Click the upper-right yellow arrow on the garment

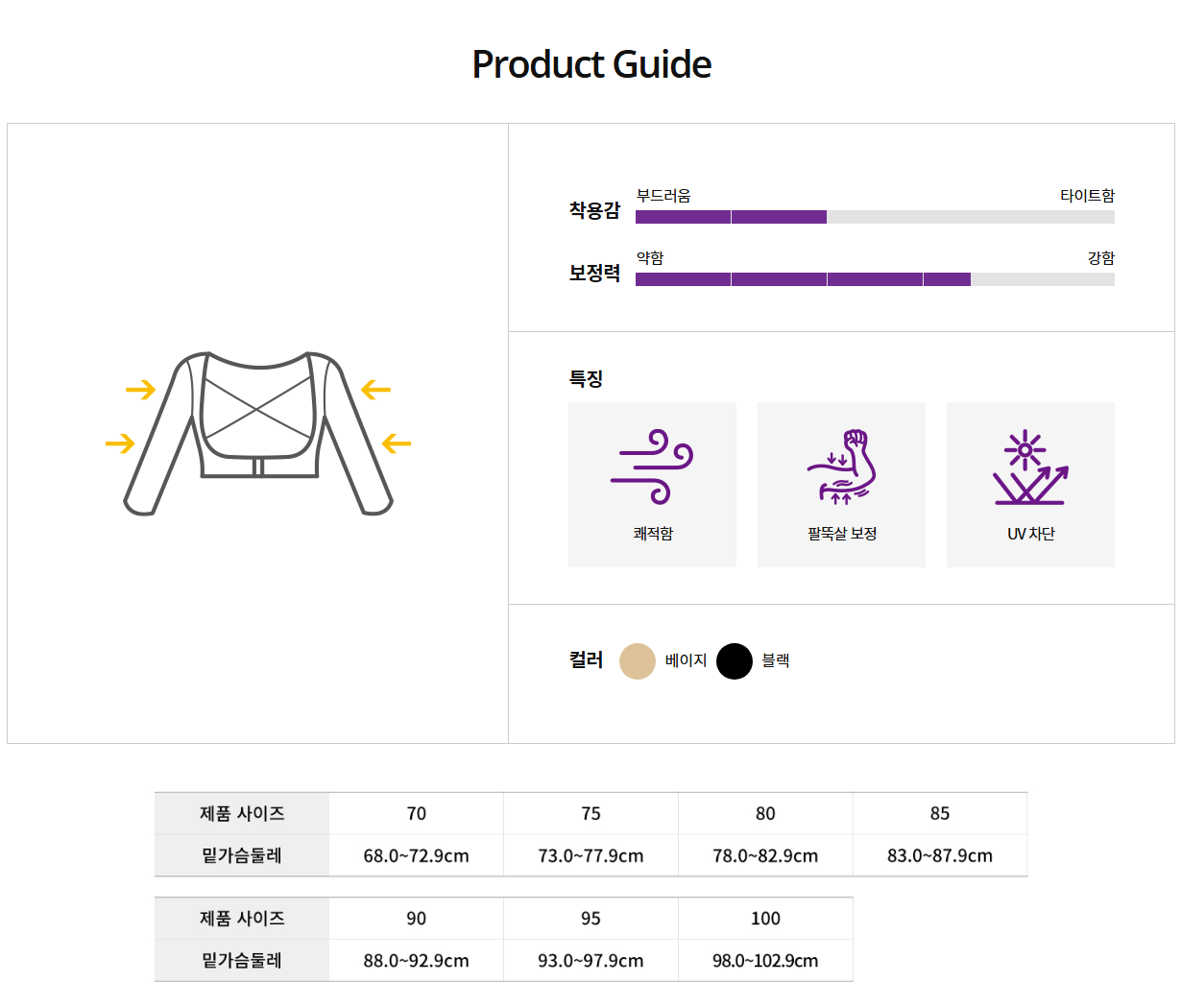[x=375, y=390]
